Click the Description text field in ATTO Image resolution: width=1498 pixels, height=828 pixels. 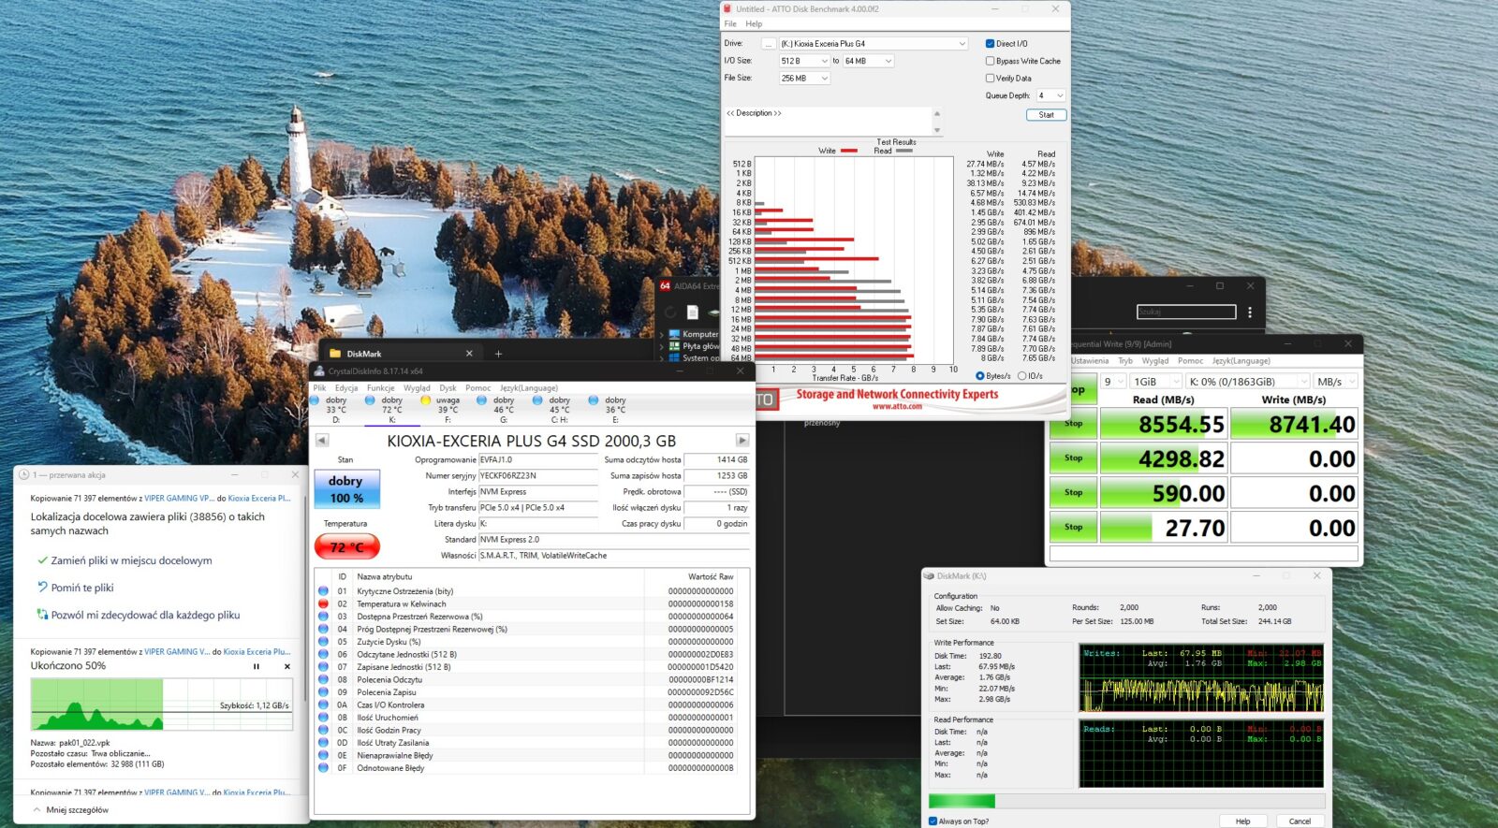tap(829, 122)
